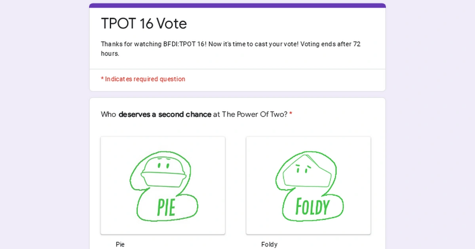The width and height of the screenshot is (475, 249).
Task: Click the TPOT 16 Vote form title
Action: 144,24
